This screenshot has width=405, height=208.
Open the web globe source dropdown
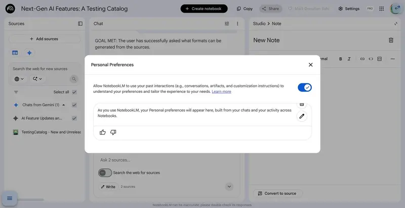click(x=19, y=79)
